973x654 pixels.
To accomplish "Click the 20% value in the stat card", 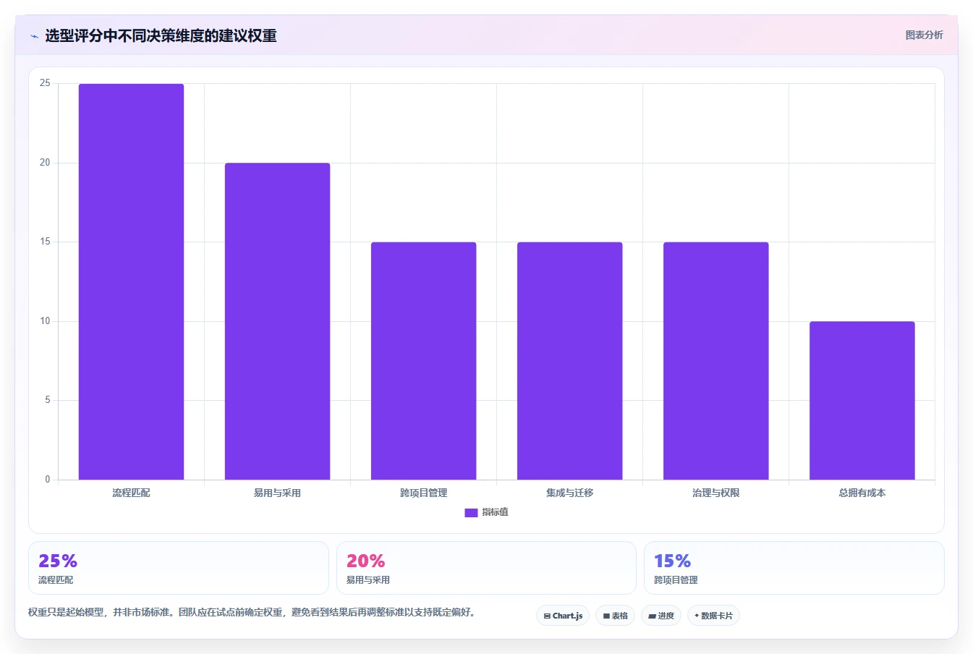I will 365,561.
